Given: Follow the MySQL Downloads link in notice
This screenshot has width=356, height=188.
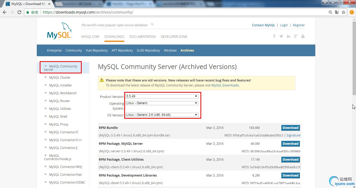Looking at the screenshot, I should (225, 85).
